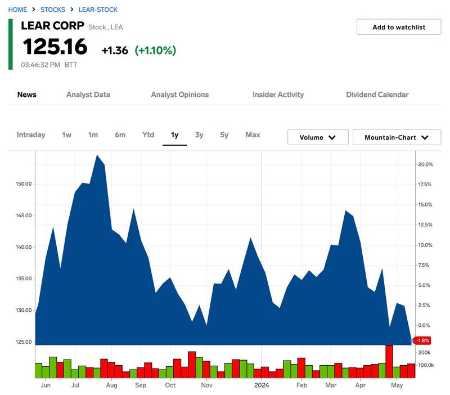Open the LEAR-STOCK breadcrumb link
450x395 pixels.
98,10
